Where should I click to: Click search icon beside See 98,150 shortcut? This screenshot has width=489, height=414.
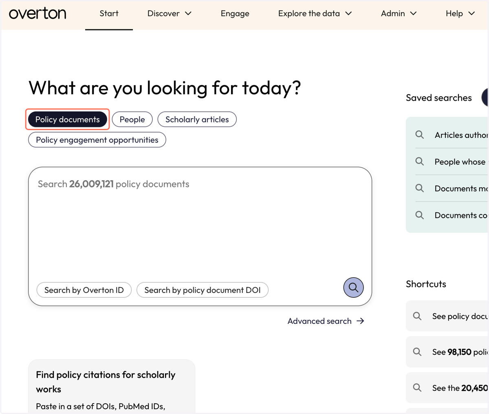[417, 352]
